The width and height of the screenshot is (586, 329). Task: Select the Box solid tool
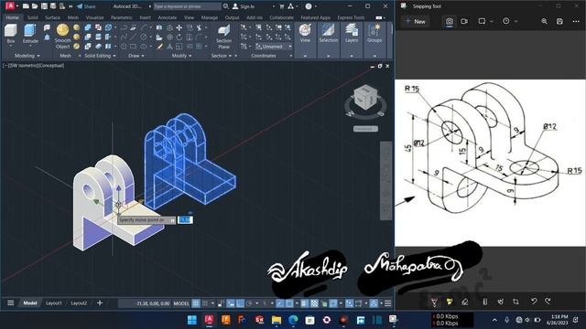(10, 34)
